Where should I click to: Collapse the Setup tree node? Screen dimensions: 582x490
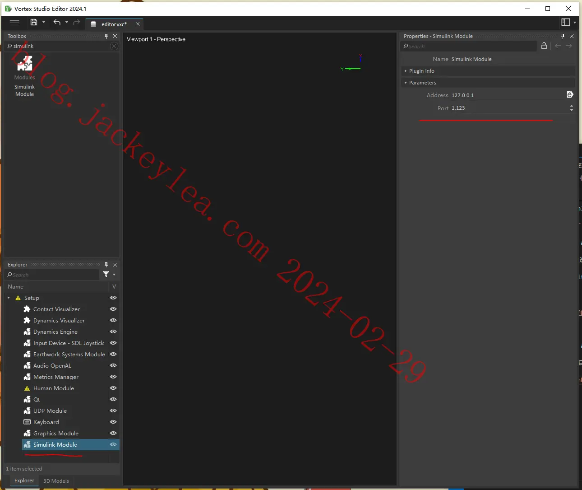pos(9,298)
